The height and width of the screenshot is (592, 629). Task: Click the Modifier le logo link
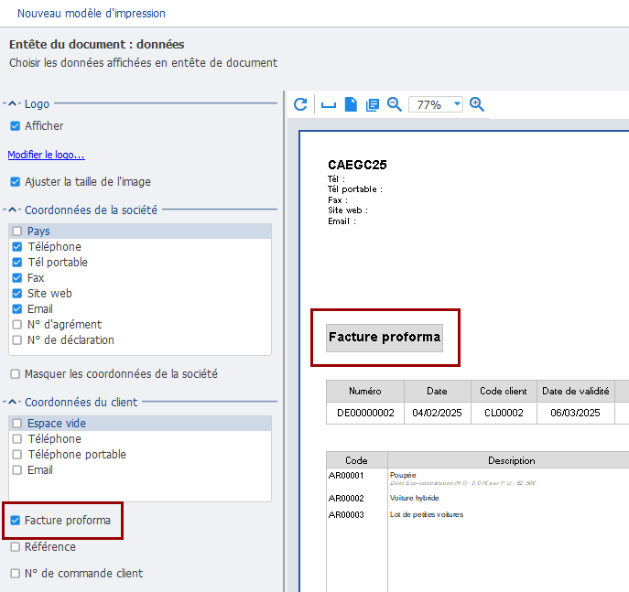(x=46, y=155)
